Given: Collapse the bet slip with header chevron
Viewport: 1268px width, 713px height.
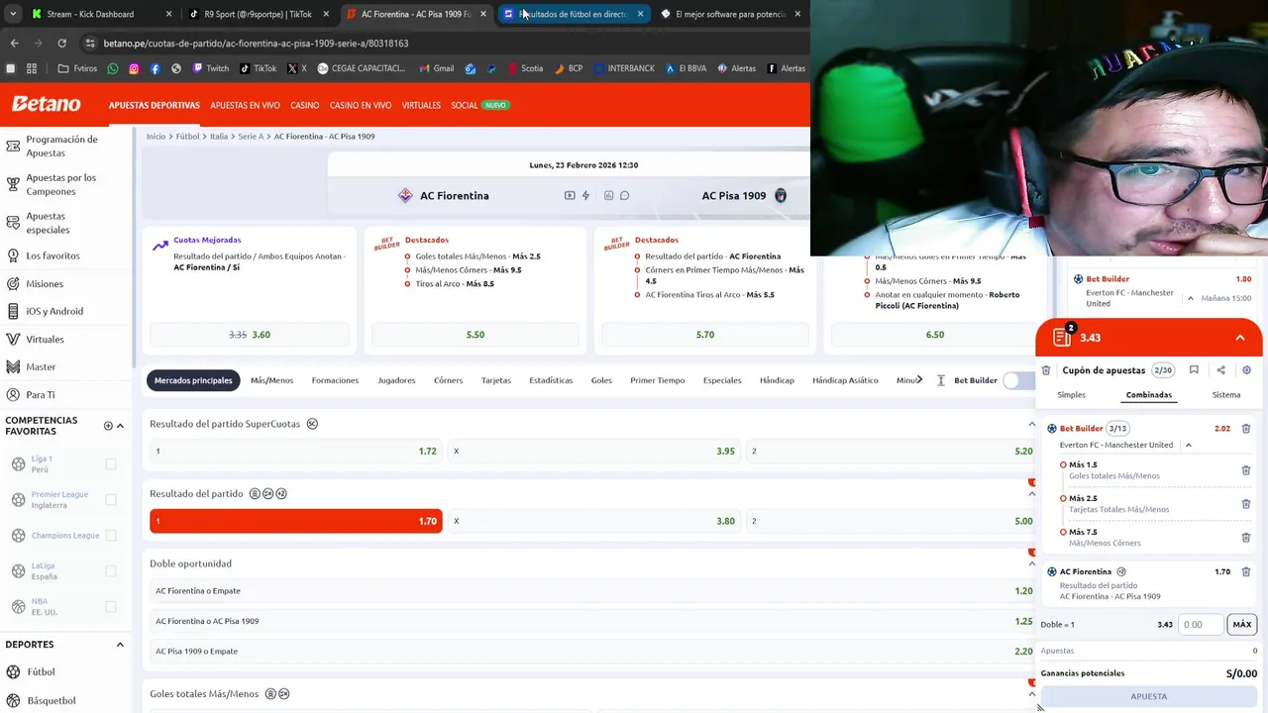Looking at the screenshot, I should (x=1239, y=338).
